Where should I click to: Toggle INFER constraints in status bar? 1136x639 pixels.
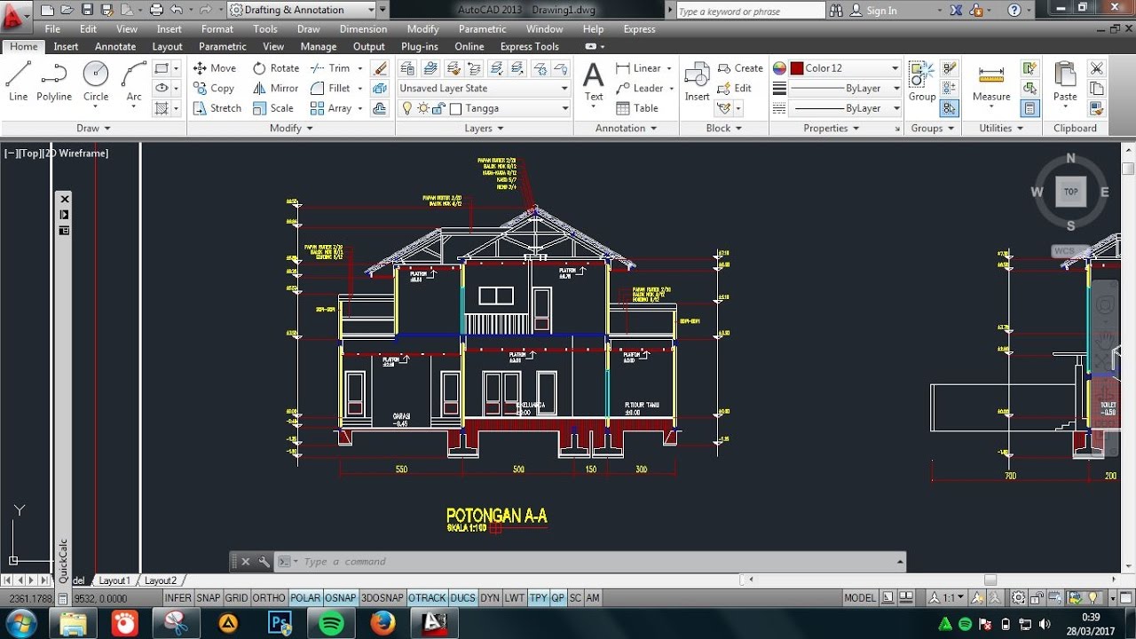(177, 598)
